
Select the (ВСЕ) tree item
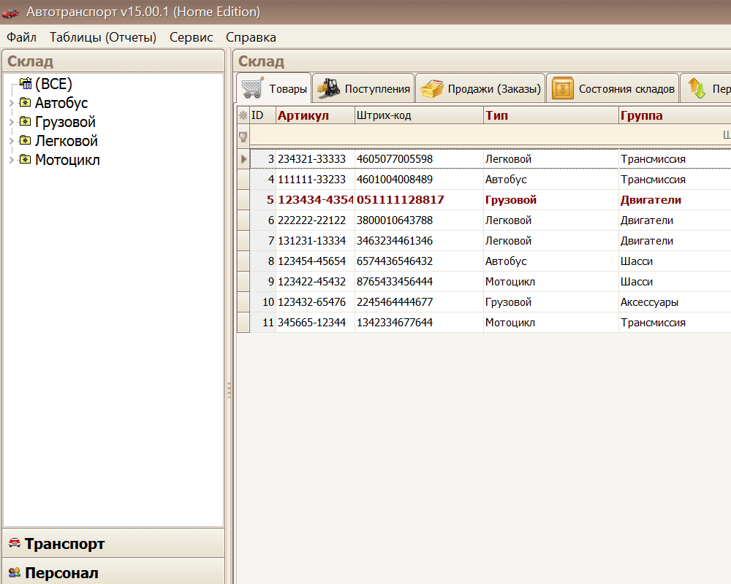pyautogui.click(x=53, y=84)
